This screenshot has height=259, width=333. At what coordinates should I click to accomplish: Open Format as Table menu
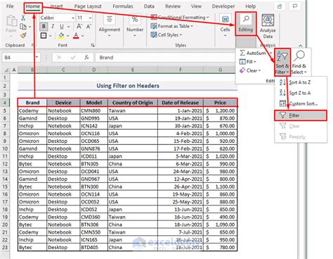[172, 26]
